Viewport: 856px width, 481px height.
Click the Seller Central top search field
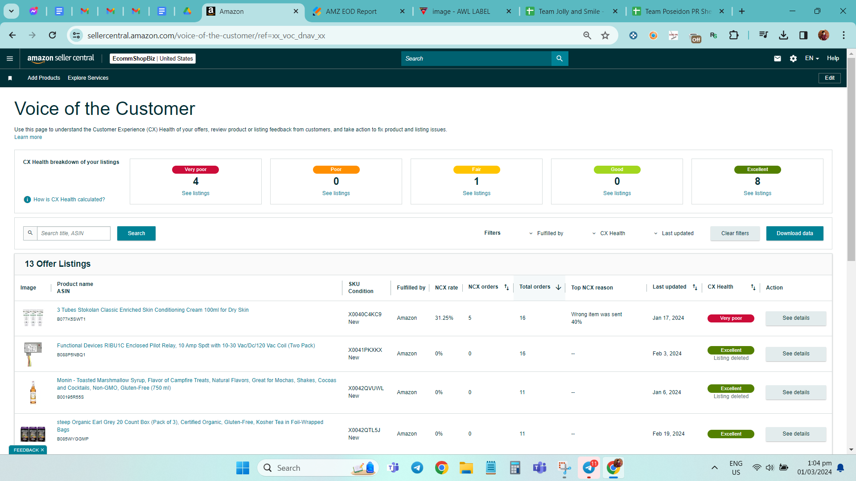[476, 58]
